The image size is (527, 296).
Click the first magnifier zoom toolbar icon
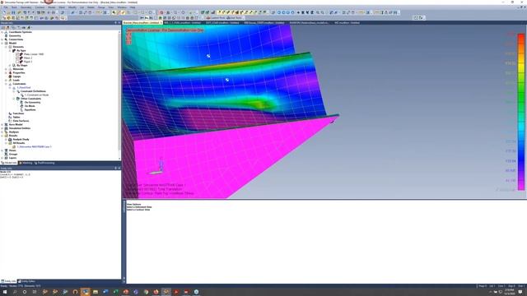(318, 12)
